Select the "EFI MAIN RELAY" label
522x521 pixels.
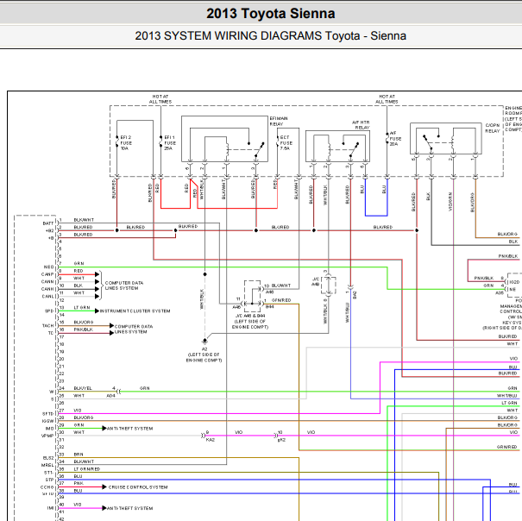tap(279, 121)
